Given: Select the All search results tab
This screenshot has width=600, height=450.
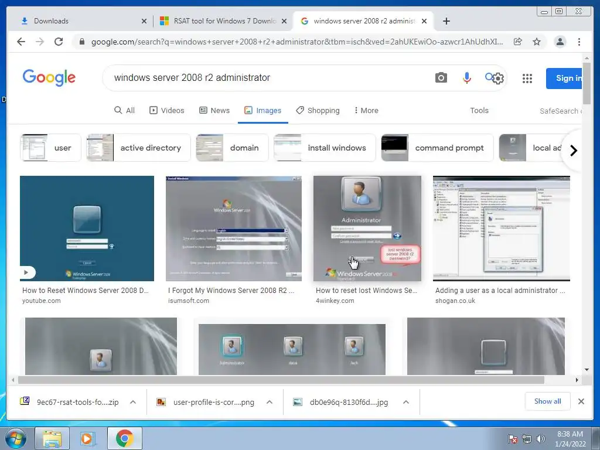Looking at the screenshot, I should [124, 110].
